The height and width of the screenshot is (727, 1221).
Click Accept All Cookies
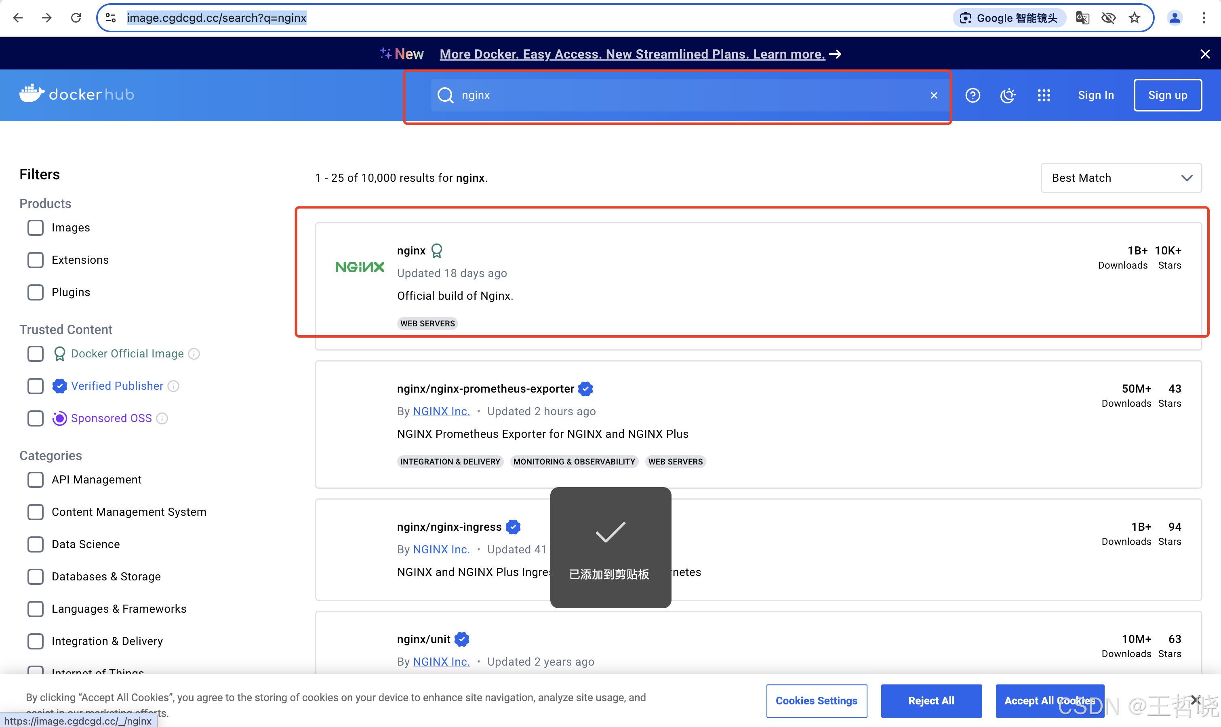click(x=1050, y=701)
